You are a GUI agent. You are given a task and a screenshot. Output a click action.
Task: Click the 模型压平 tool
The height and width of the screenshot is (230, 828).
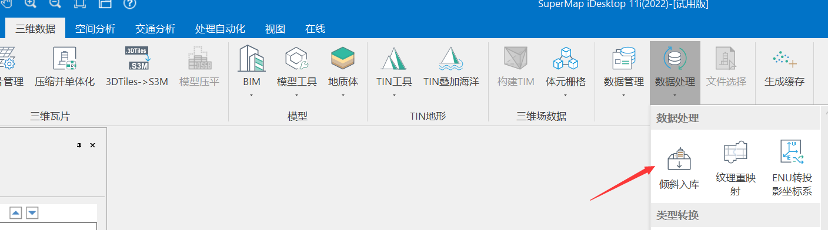pos(199,67)
